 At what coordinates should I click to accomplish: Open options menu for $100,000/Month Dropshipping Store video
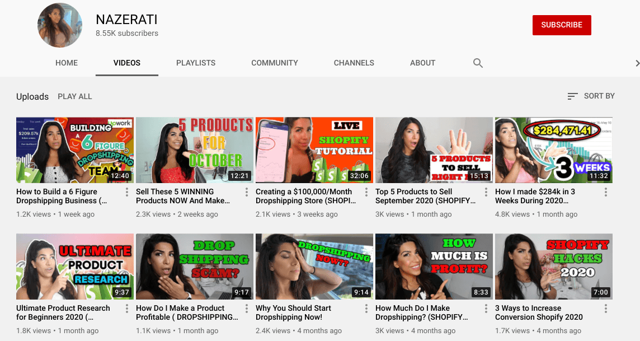coord(366,192)
